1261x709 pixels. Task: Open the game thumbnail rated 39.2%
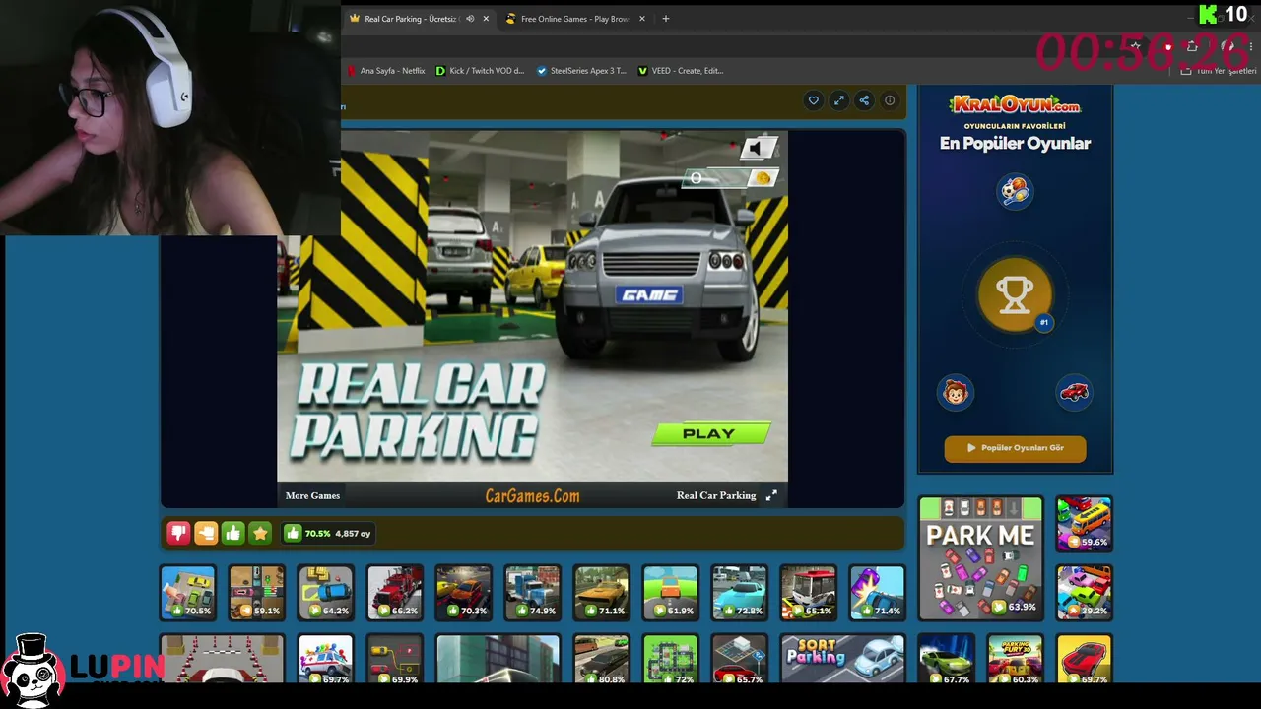coord(1084,592)
